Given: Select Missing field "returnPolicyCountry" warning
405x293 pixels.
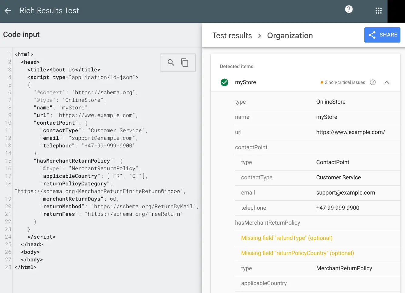Looking at the screenshot, I should click(x=297, y=253).
